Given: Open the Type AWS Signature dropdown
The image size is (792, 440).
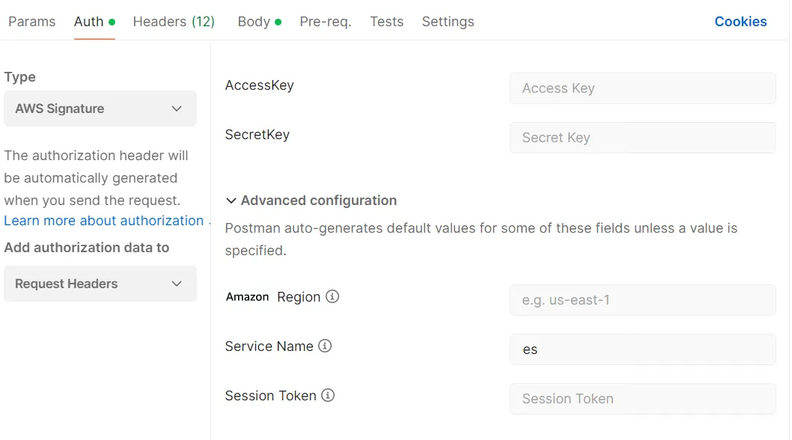Looking at the screenshot, I should (100, 109).
